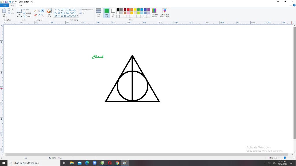
Task: Click the horizontal scrollbar of canvas
Action: [x=147, y=154]
